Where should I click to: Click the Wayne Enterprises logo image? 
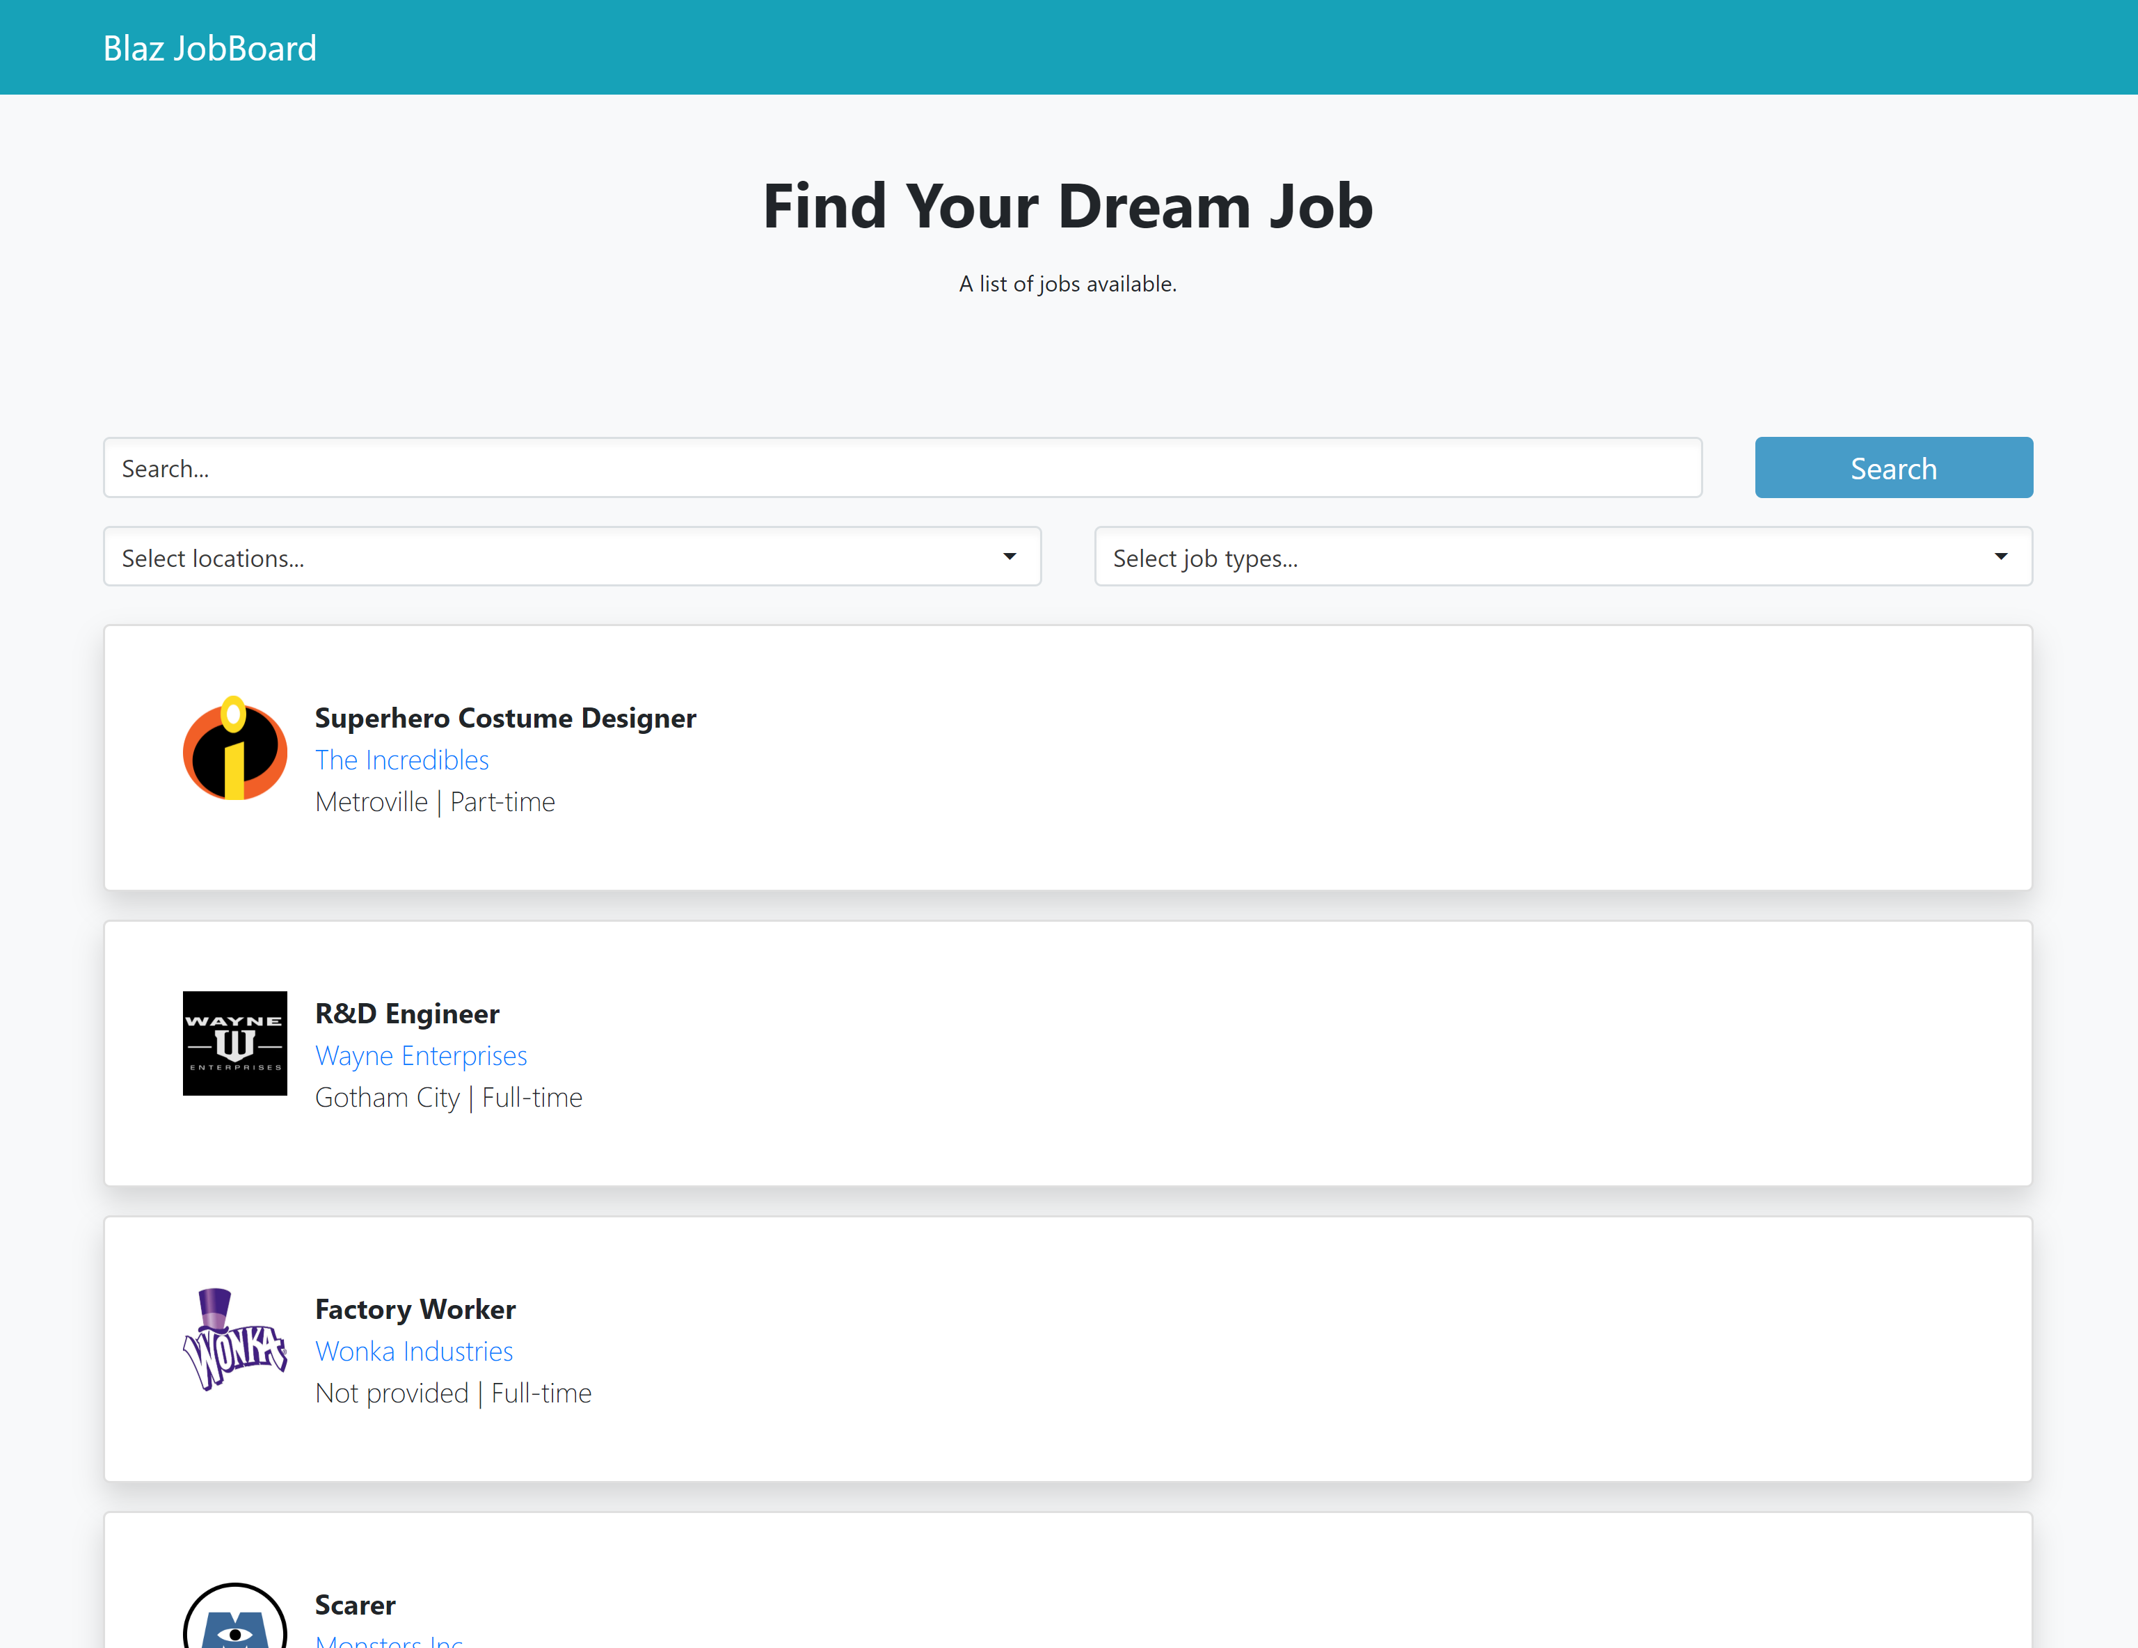point(235,1043)
